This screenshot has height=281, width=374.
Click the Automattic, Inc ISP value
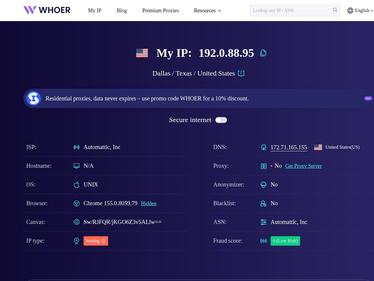click(102, 147)
